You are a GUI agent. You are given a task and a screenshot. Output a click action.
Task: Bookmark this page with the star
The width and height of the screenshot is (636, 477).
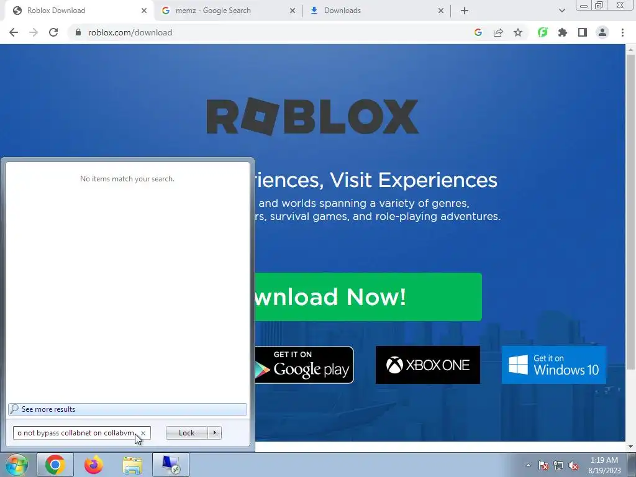pos(518,32)
